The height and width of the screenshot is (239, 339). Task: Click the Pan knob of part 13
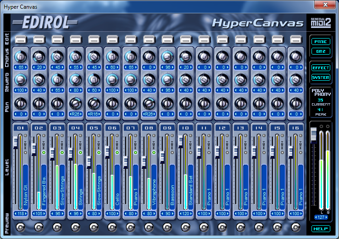pos(241,103)
